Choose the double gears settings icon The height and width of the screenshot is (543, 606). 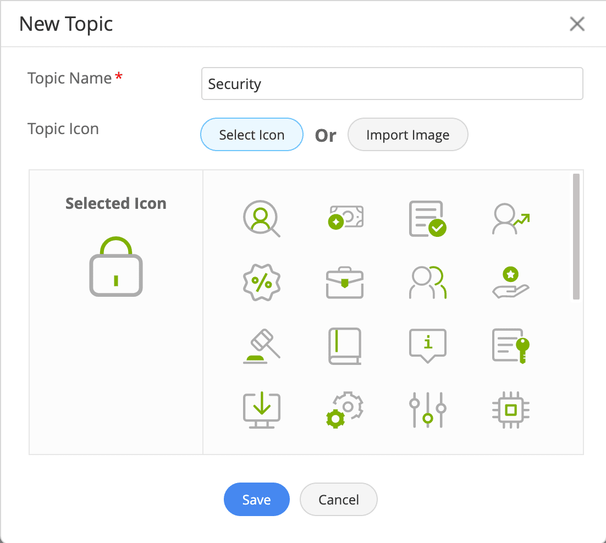click(345, 410)
